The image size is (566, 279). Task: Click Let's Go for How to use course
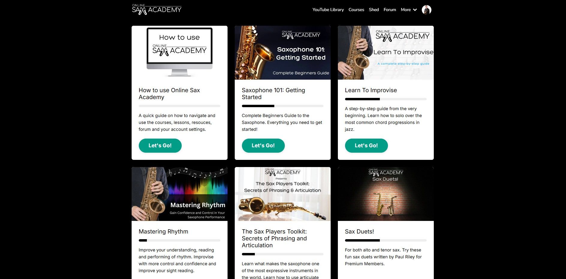[160, 145]
